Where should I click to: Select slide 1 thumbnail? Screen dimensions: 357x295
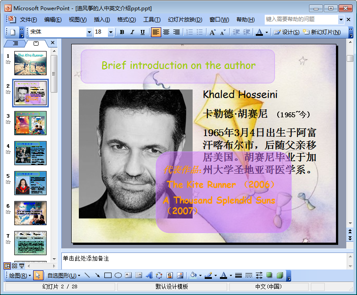(x=30, y=63)
